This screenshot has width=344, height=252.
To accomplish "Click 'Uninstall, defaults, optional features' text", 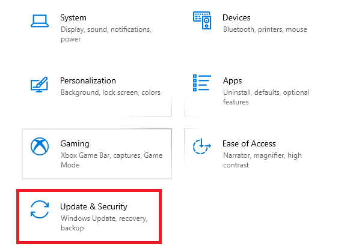I will click(x=266, y=97).
